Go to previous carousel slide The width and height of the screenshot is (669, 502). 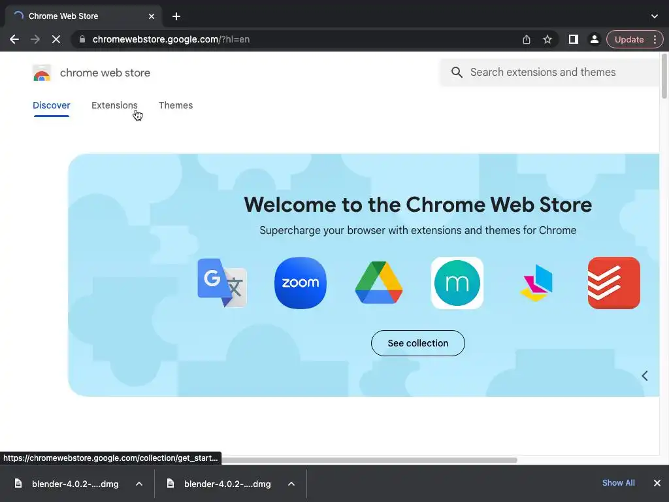click(x=645, y=376)
